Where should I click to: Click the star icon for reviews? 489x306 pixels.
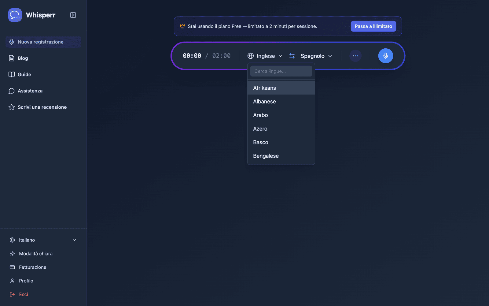tap(12, 107)
